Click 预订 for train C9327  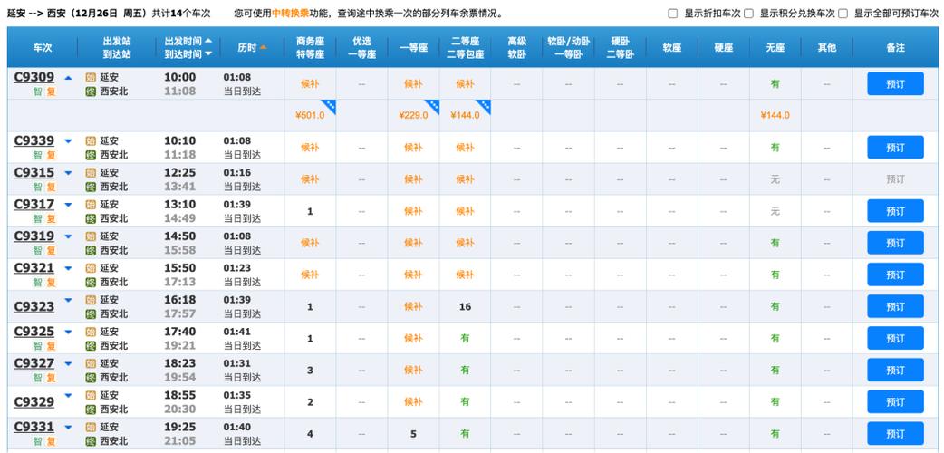(x=895, y=370)
